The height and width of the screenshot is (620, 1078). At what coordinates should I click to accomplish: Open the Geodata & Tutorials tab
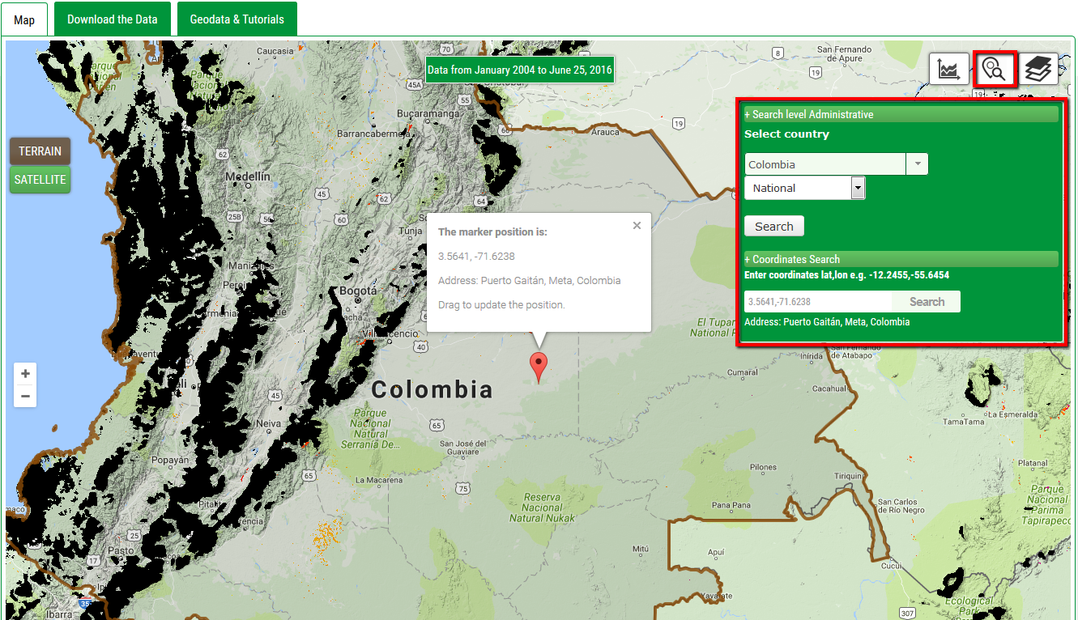pyautogui.click(x=237, y=19)
